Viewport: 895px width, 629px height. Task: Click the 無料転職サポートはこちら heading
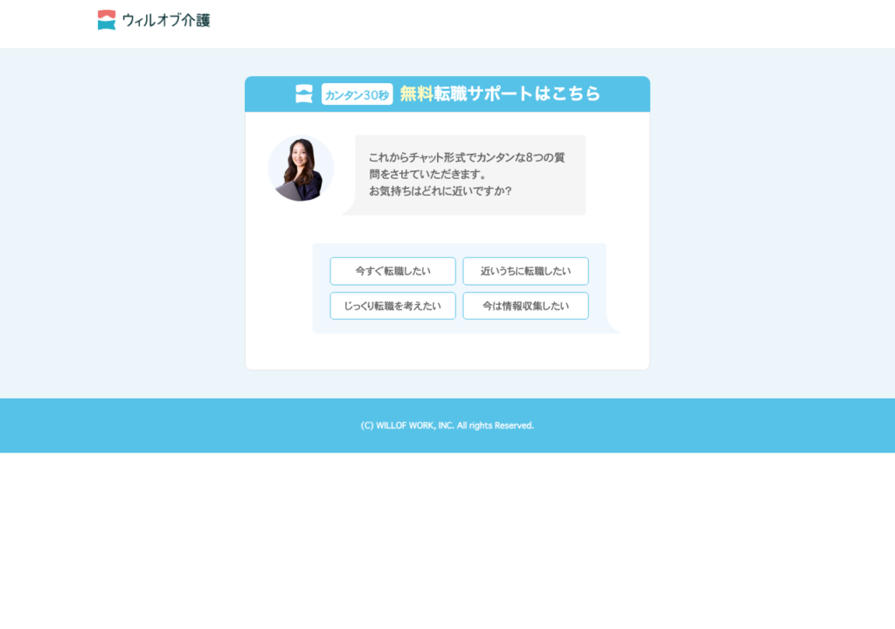[500, 93]
